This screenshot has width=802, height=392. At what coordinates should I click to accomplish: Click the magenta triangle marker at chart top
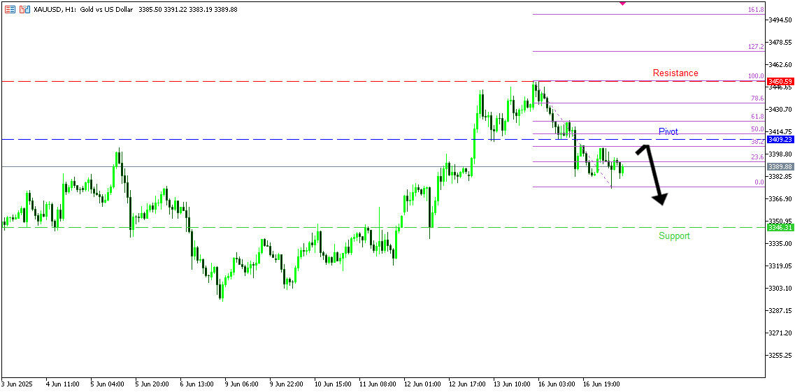pyautogui.click(x=622, y=3)
